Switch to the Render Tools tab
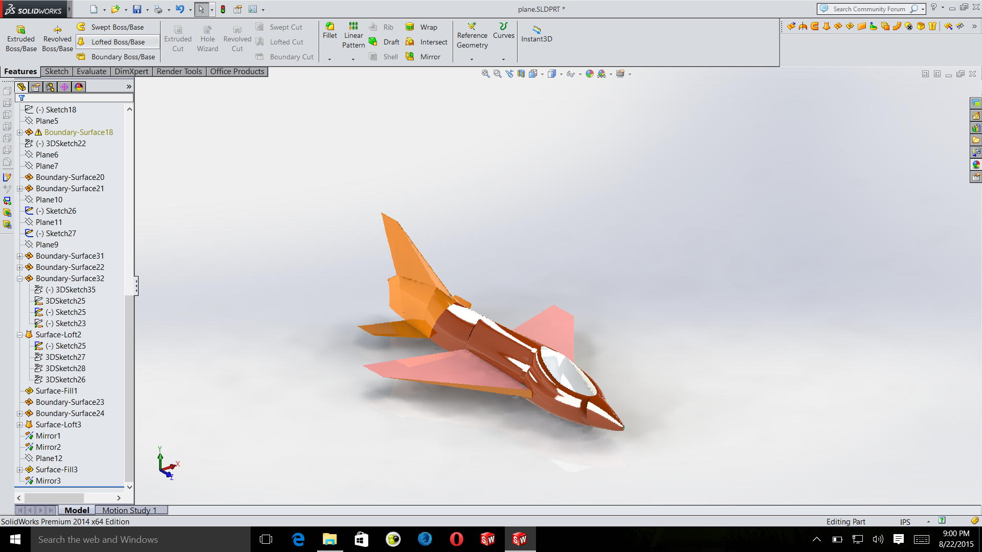Screen dimensions: 982x552 coord(179,72)
